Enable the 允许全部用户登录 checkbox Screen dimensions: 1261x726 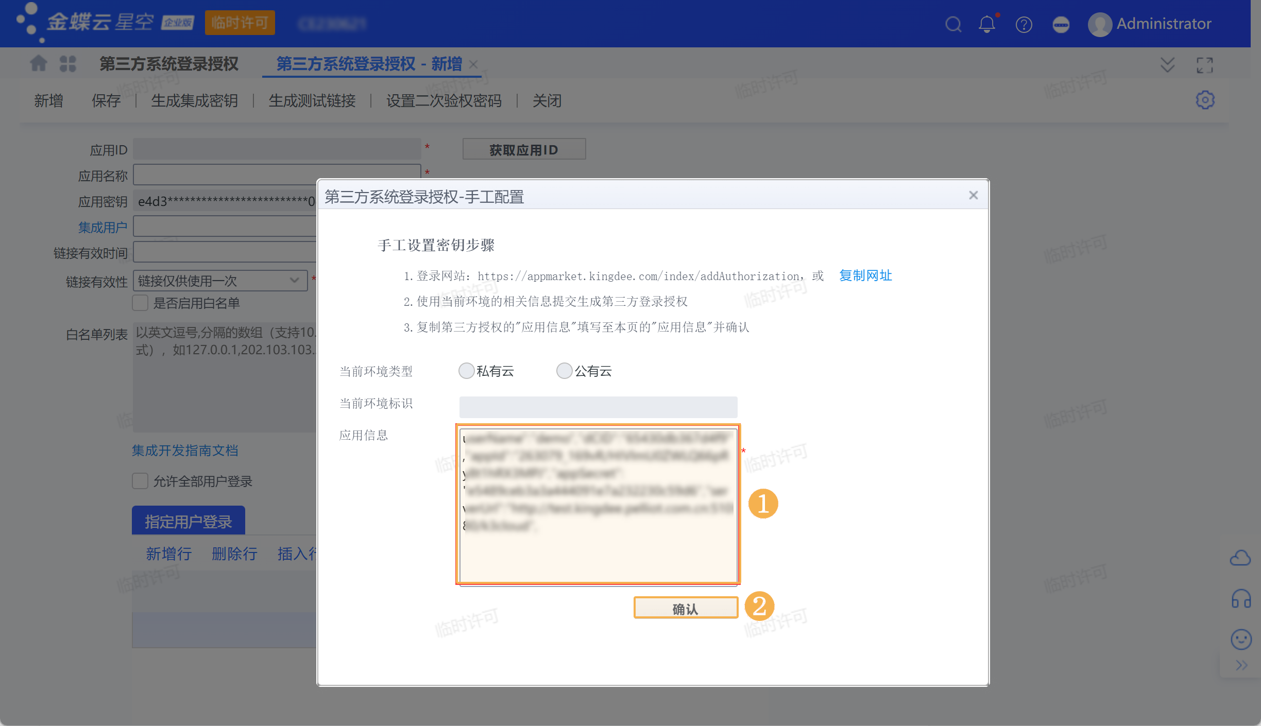point(140,481)
